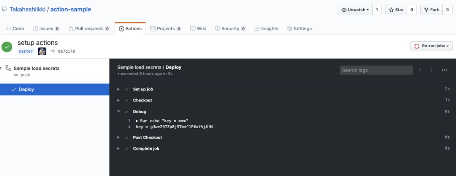Click the Debug step title
The height and width of the screenshot is (176, 456).
[139, 112]
